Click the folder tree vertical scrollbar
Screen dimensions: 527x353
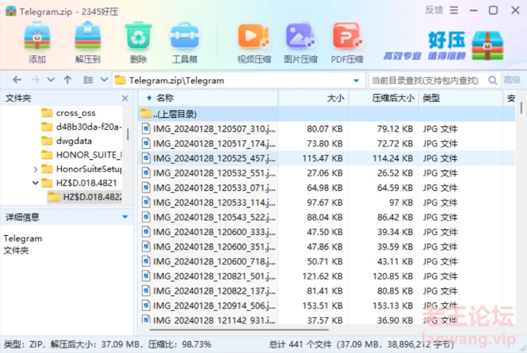click(127, 135)
